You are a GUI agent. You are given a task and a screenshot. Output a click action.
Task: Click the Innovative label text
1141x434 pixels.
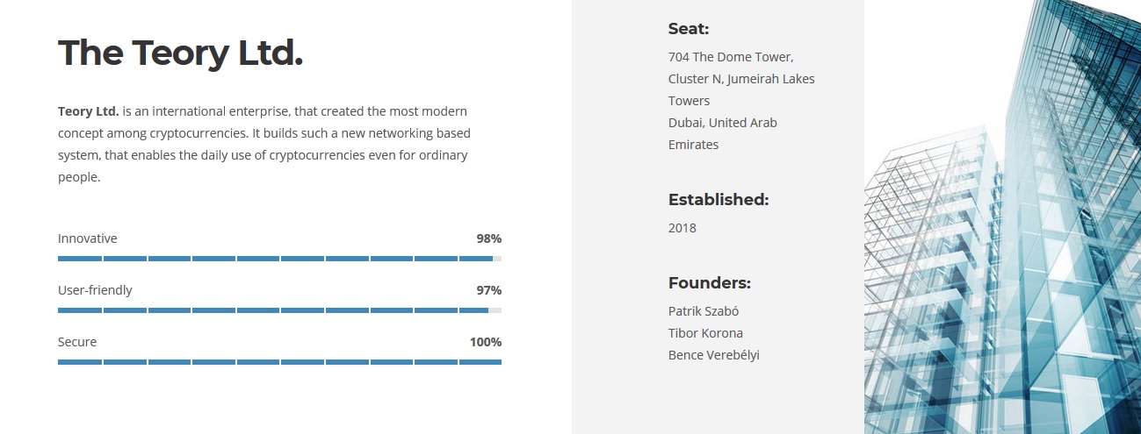tap(87, 238)
